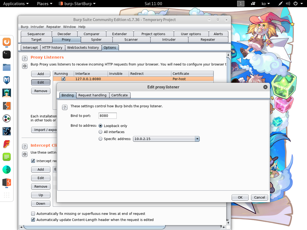307x230 pixels.
Task: Open the burp-StartBurp app menu
Action: click(x=77, y=4)
